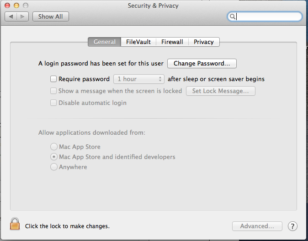308x241 pixels.
Task: Click the Show All button
Action: coord(51,16)
